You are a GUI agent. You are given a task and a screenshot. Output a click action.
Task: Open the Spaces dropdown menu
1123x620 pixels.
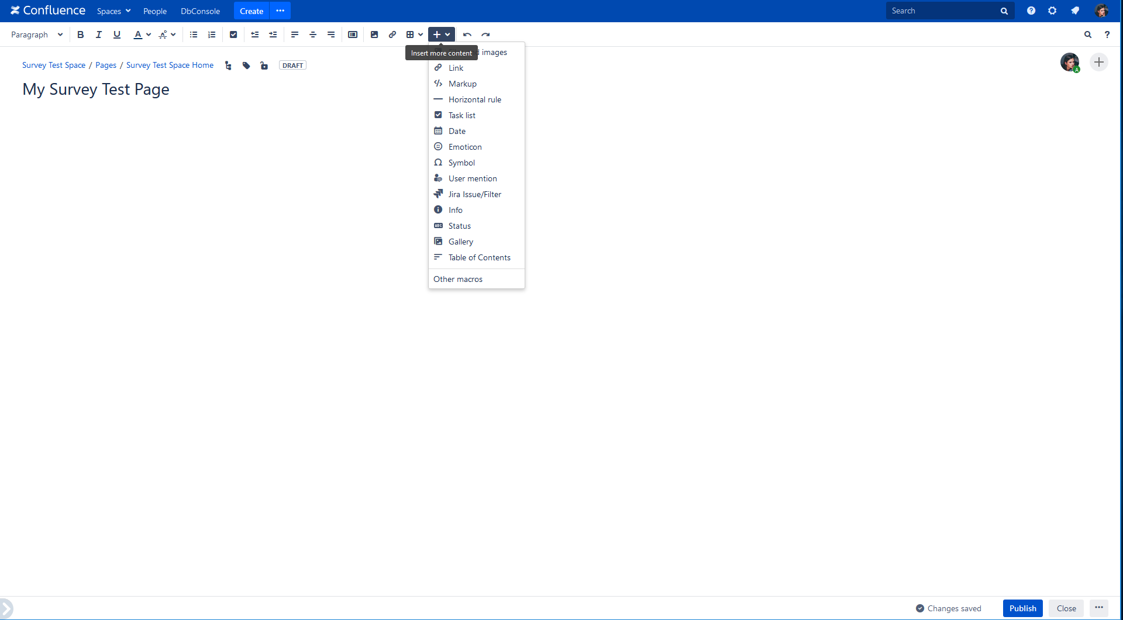113,11
